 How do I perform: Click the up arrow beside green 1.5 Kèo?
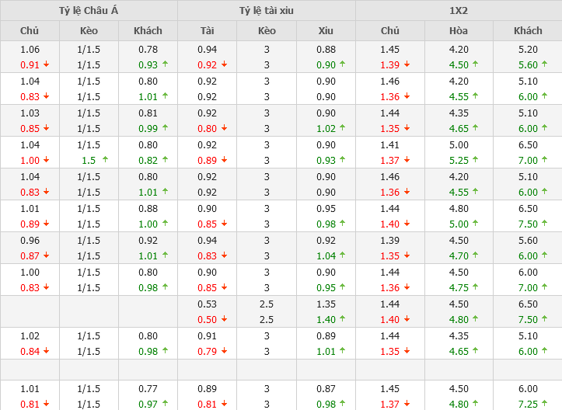(x=105, y=160)
